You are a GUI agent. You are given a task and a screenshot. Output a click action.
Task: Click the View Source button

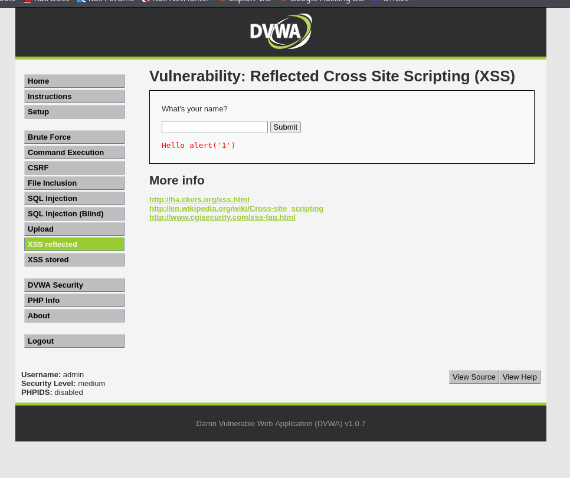pos(474,377)
